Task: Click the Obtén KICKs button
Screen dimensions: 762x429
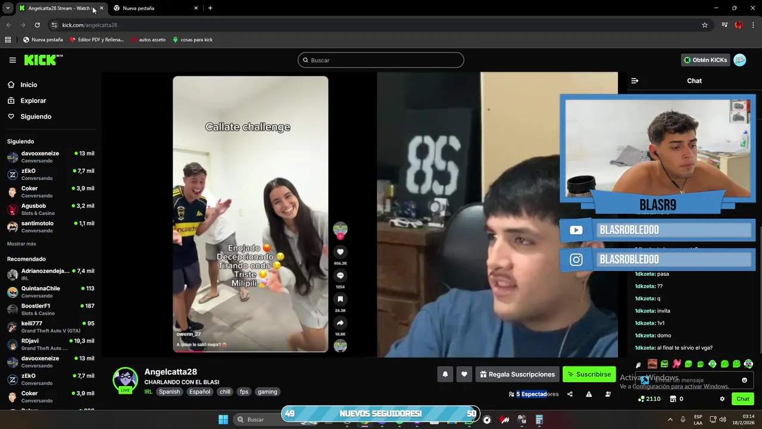Action: point(705,60)
